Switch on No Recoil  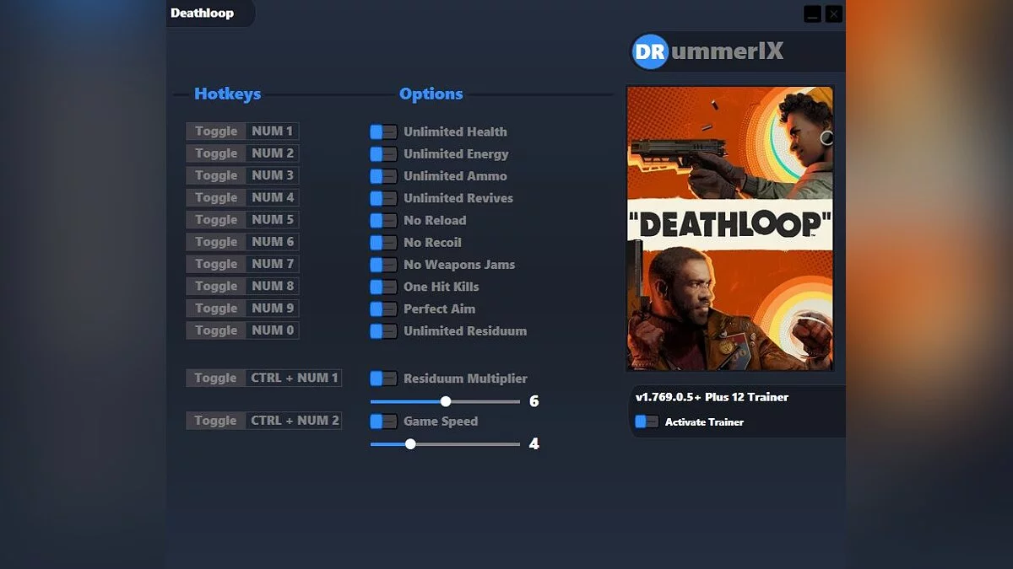[x=382, y=242]
